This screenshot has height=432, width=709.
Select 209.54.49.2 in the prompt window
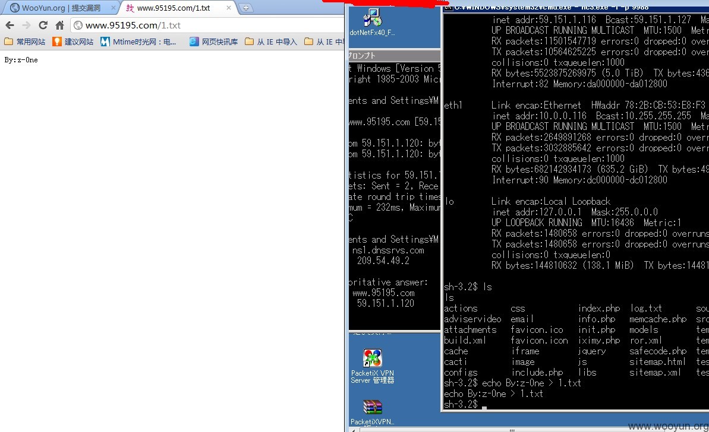coord(383,261)
